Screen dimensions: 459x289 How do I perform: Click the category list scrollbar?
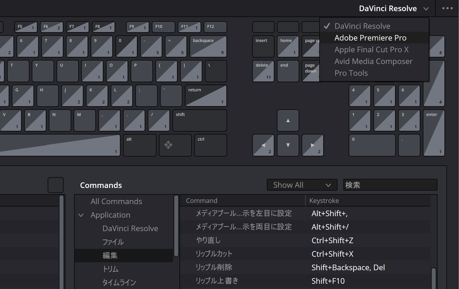176,226
